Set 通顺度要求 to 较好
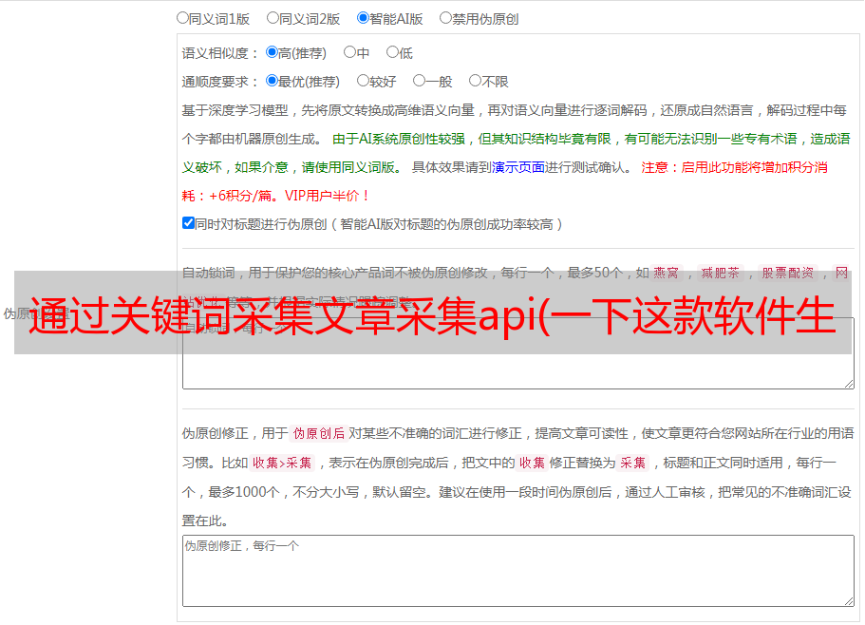This screenshot has height=625, width=865. (363, 81)
